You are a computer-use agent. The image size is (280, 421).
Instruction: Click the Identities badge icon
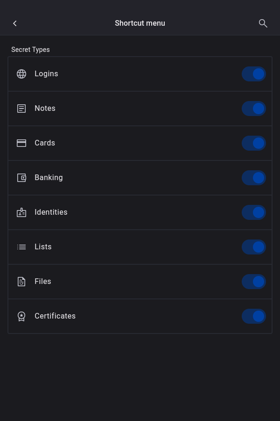pyautogui.click(x=21, y=212)
